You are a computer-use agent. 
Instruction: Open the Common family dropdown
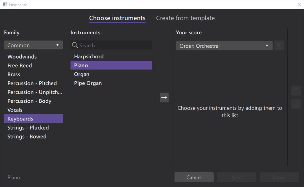coord(33,45)
